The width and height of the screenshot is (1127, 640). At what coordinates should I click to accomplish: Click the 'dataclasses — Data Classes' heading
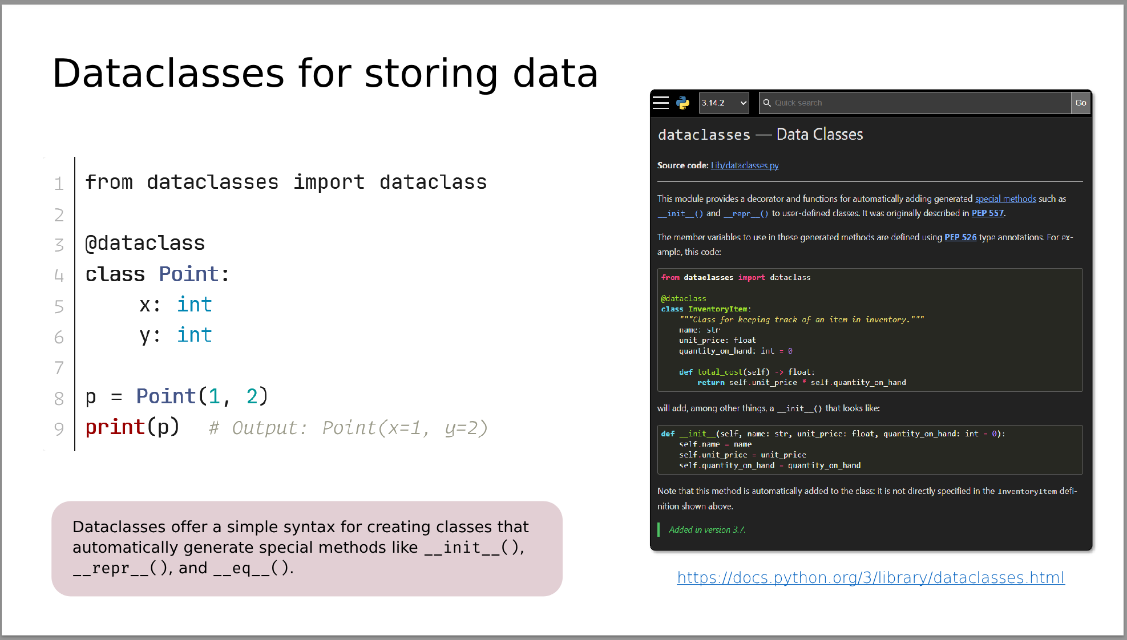(760, 135)
